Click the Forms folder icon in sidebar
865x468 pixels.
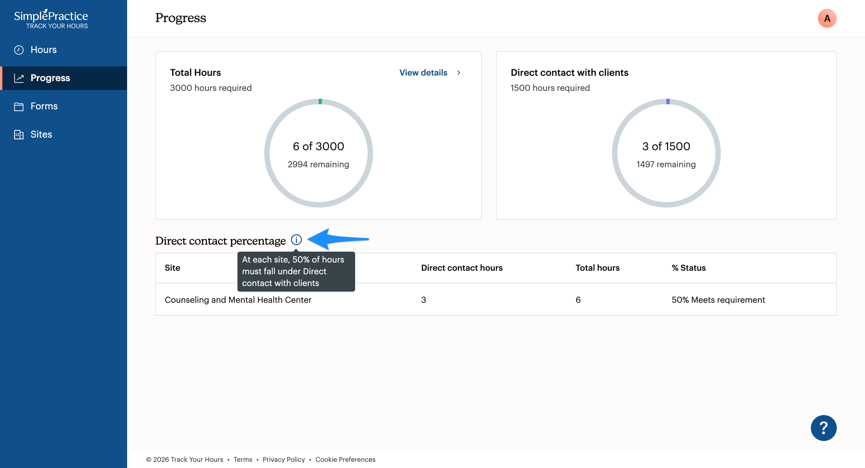[19, 106]
